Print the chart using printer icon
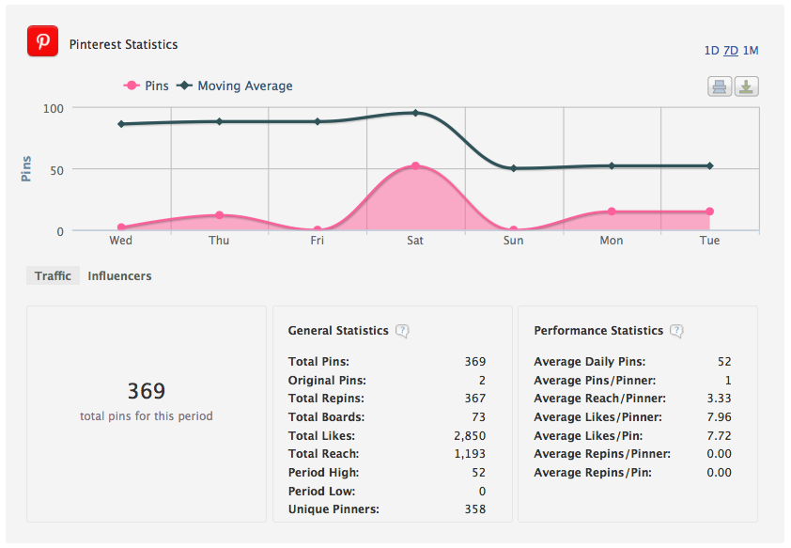 (x=720, y=87)
